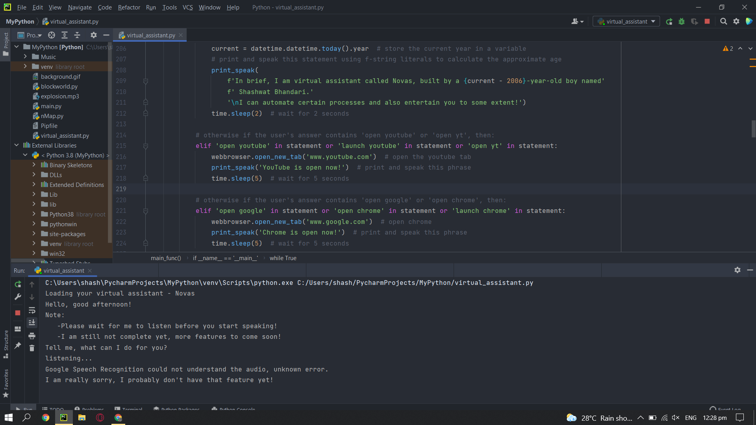Open warnings indicator showing 2
Image resolution: width=756 pixels, height=425 pixels.
(728, 48)
